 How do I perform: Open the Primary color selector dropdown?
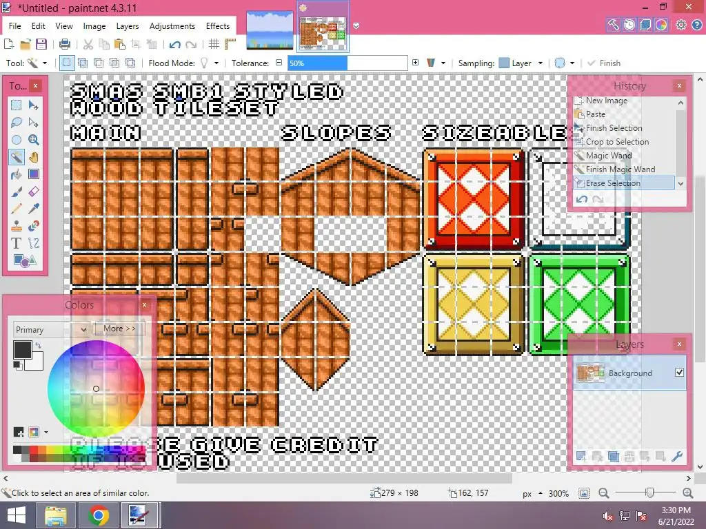pyautogui.click(x=50, y=330)
